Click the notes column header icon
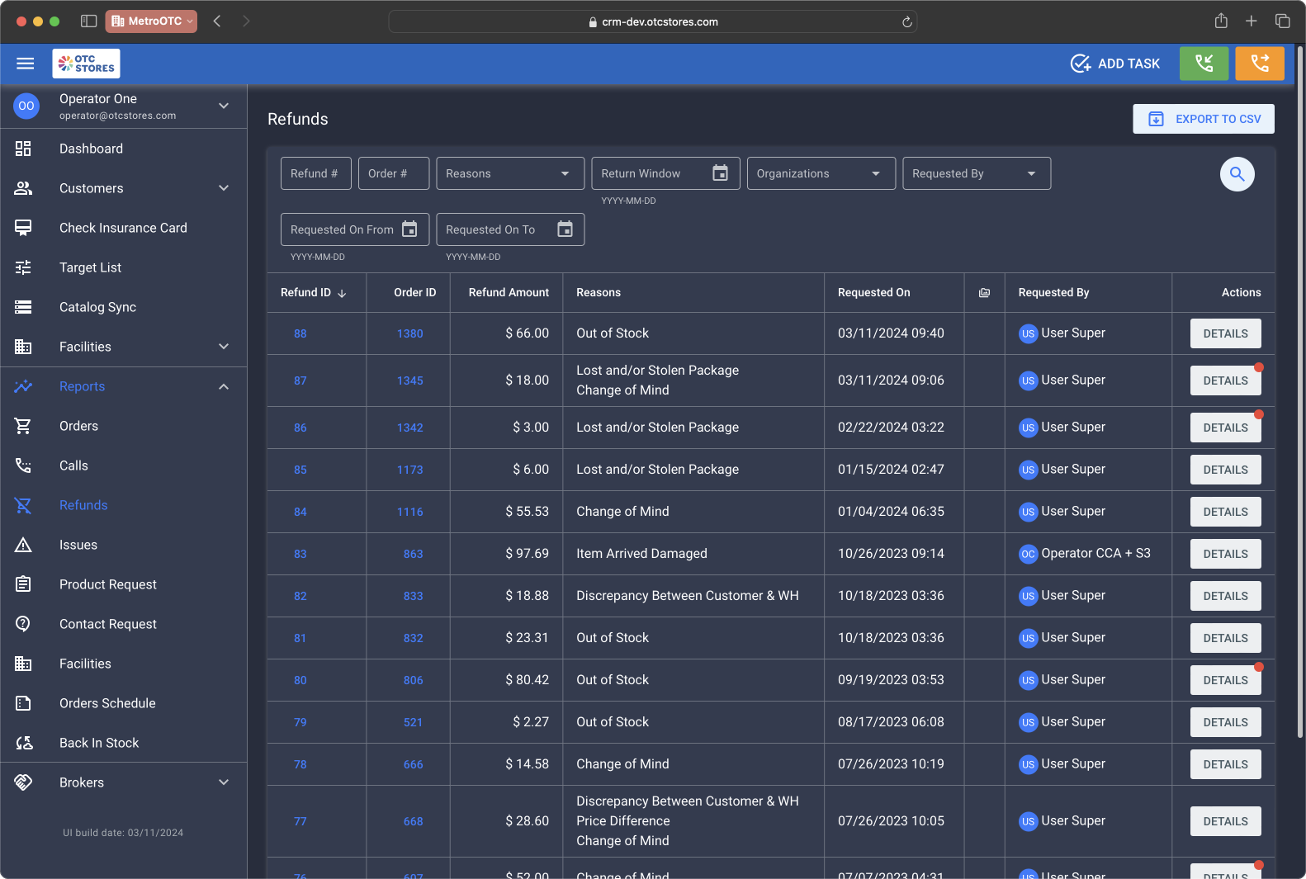 pyautogui.click(x=984, y=293)
